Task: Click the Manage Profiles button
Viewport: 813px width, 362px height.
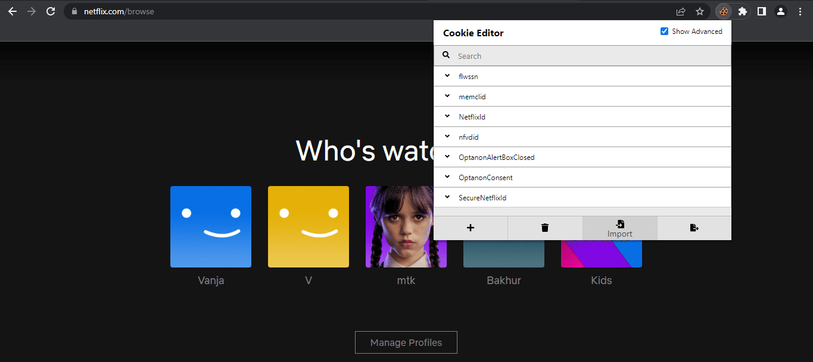Action: [x=406, y=342]
